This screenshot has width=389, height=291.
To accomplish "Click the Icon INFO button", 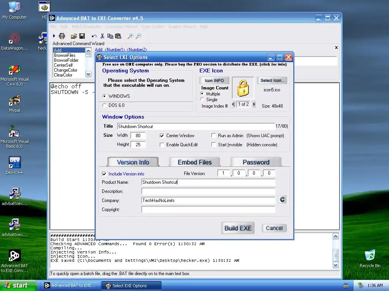I will pos(214,80).
